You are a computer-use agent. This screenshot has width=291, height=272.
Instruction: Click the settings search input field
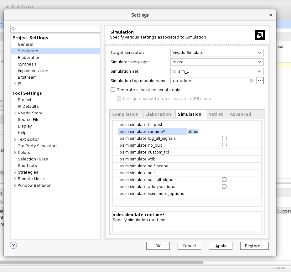pos(56,29)
